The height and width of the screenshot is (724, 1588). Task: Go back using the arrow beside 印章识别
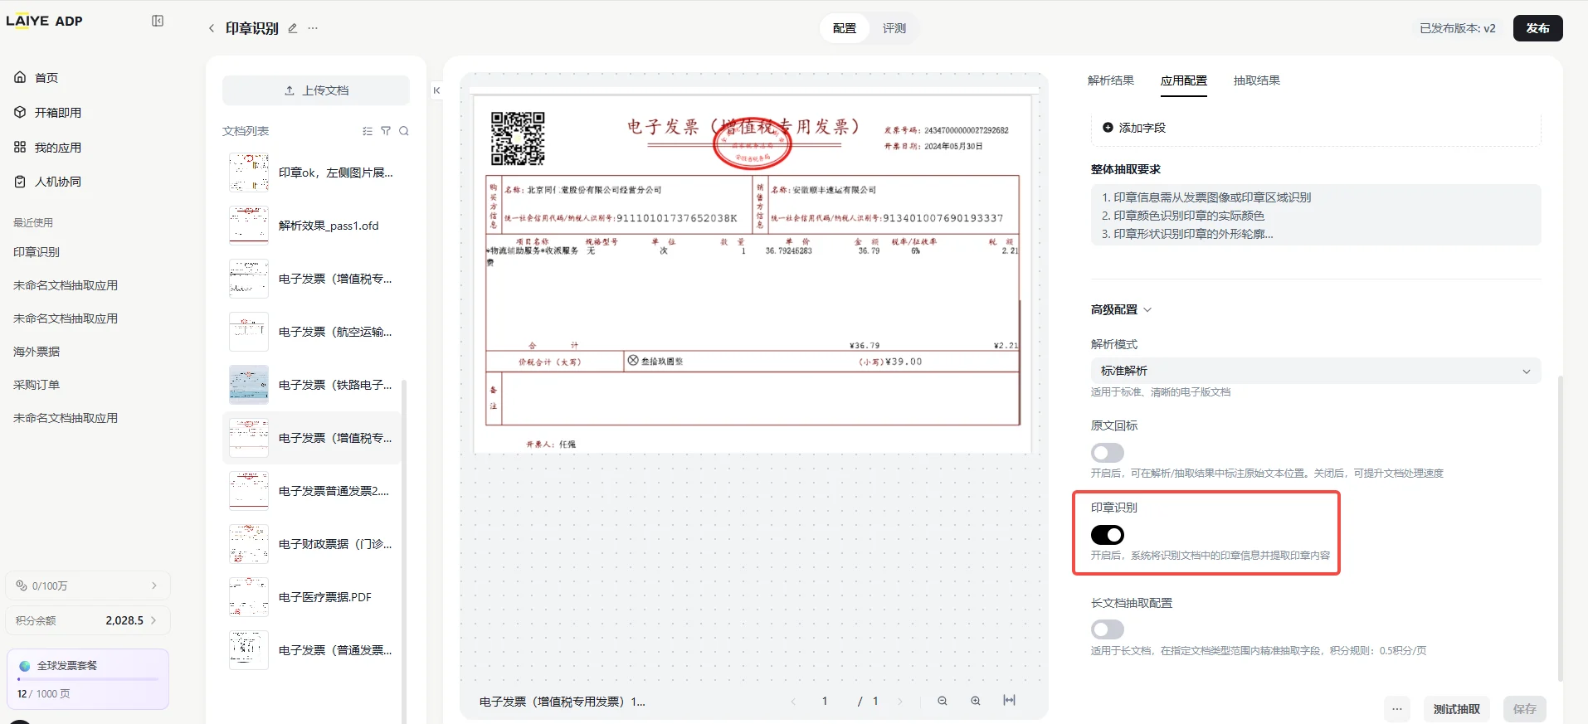coord(212,28)
